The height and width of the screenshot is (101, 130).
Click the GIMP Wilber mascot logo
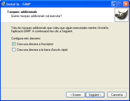coord(121,15)
